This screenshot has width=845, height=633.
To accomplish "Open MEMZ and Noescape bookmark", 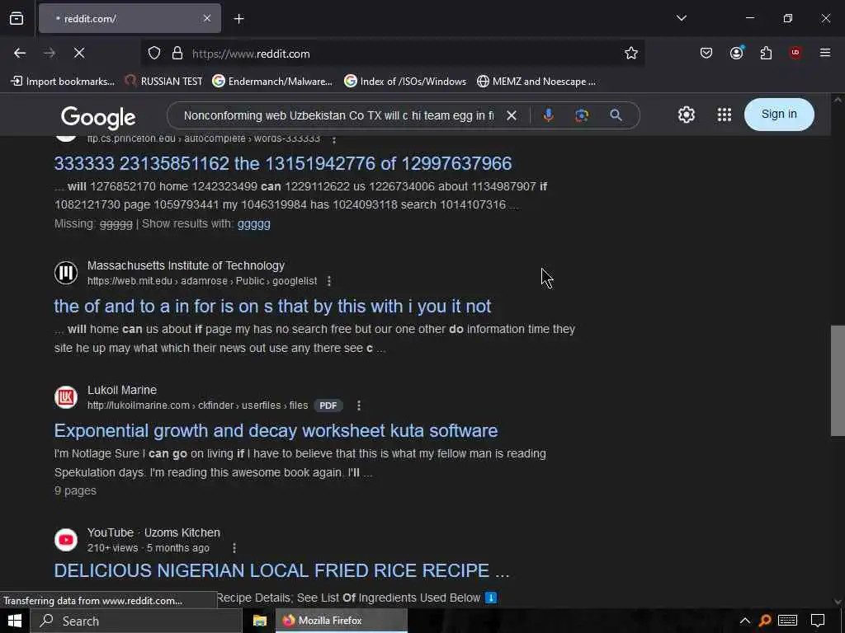I will 536,82.
